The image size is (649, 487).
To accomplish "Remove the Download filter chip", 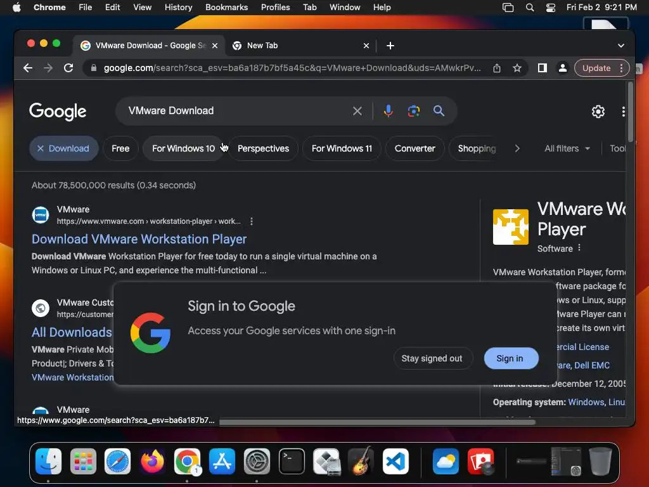I will tap(40, 148).
